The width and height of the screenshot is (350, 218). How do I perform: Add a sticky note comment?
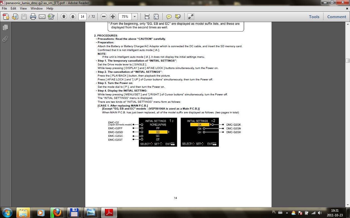pos(169,17)
